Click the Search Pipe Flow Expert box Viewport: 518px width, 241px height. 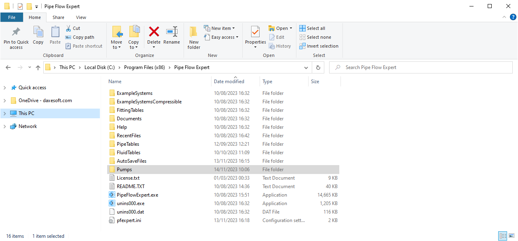(x=421, y=67)
